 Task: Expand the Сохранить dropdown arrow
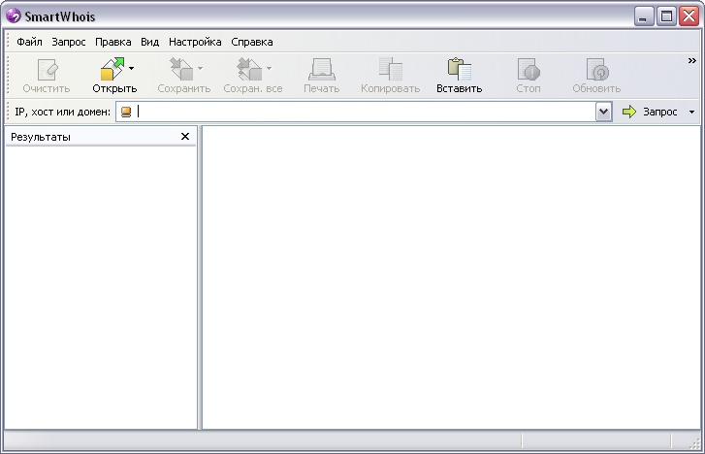click(x=200, y=69)
